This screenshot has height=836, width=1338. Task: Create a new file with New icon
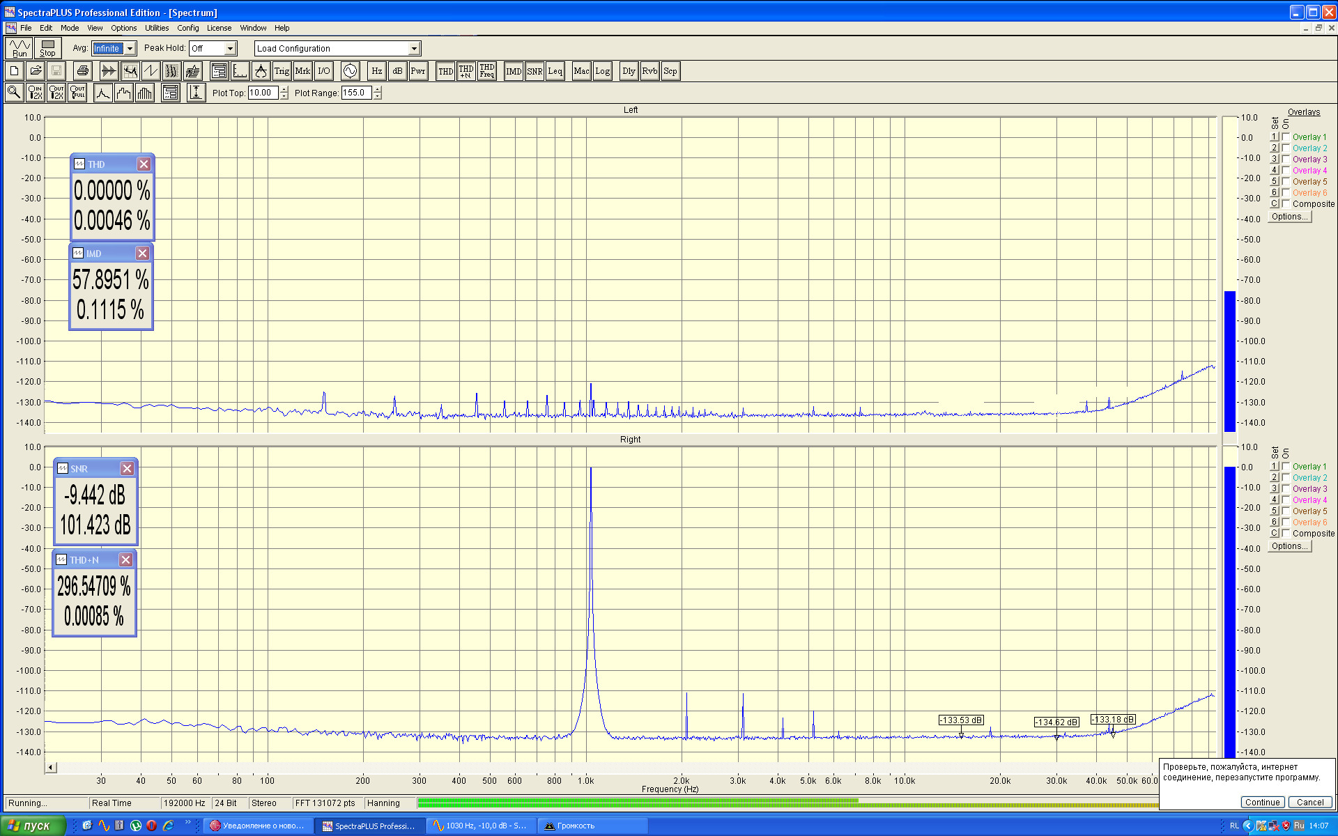pyautogui.click(x=14, y=71)
